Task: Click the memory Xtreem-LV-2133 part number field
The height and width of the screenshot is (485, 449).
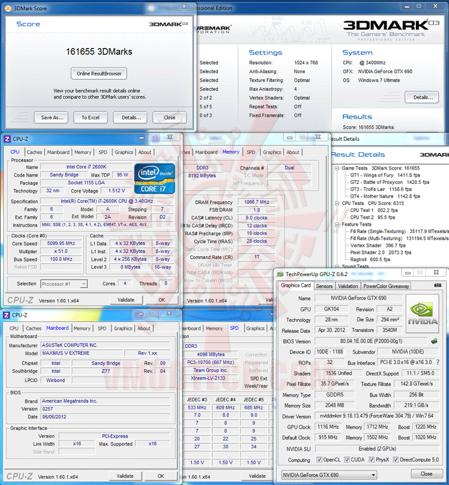Action: (211, 378)
